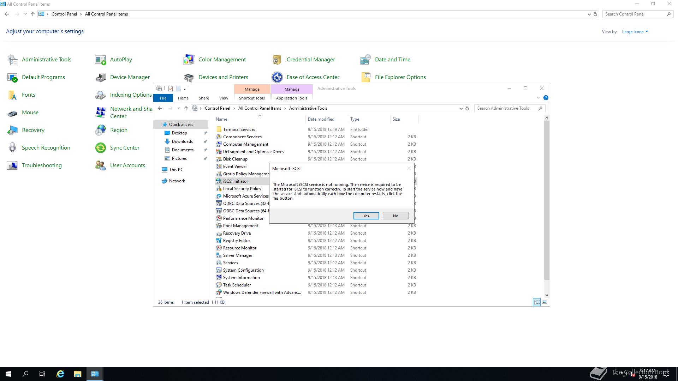Select This PC in navigation pane
The height and width of the screenshot is (381, 678).
176,170
